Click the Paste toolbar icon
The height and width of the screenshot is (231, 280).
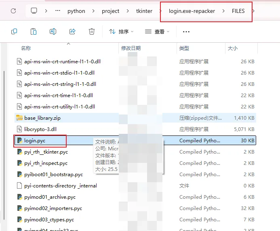pyautogui.click(x=34, y=31)
